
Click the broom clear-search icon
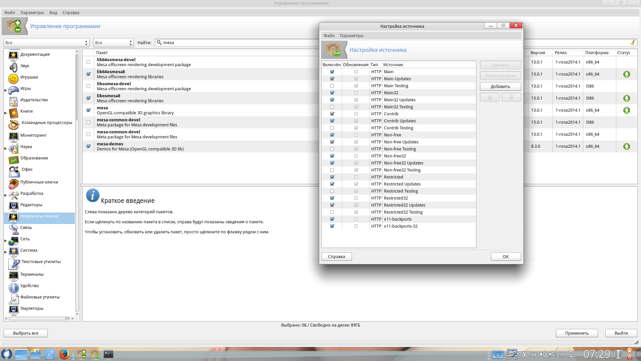coord(632,42)
